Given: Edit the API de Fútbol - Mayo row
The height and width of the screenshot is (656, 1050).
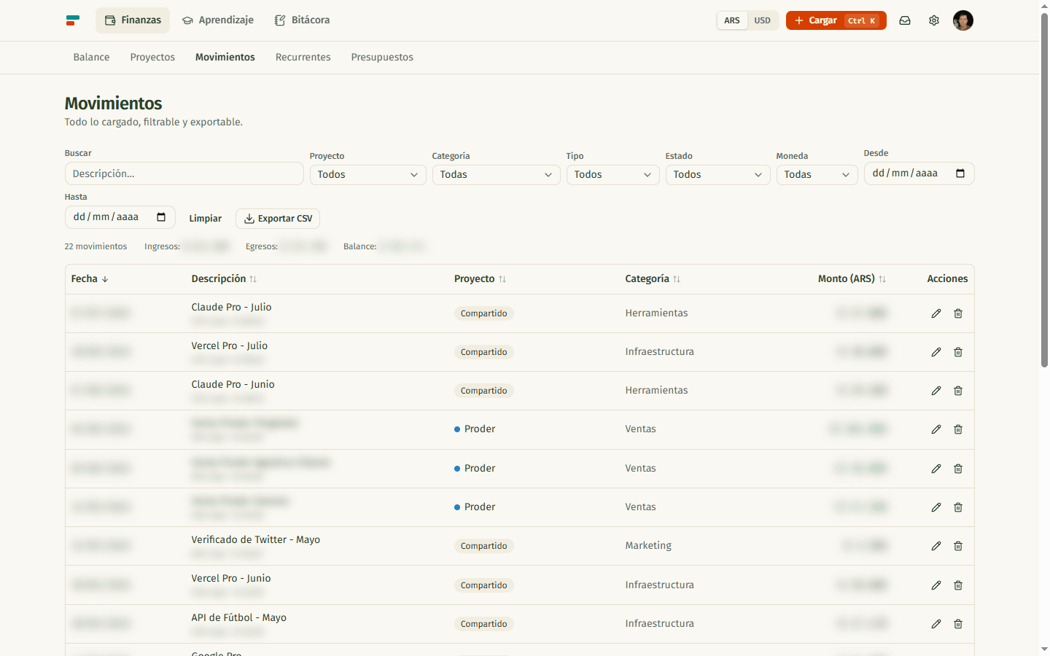Looking at the screenshot, I should point(936,624).
